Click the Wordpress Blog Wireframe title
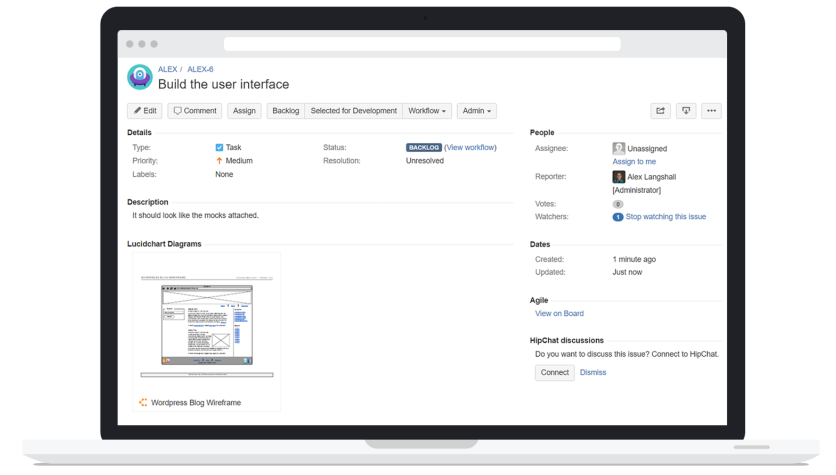The height and width of the screenshot is (475, 836). click(x=196, y=403)
